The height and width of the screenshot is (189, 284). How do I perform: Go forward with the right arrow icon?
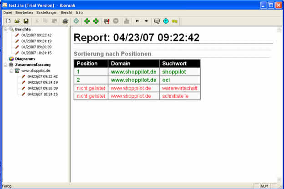pyautogui.click(x=146, y=21)
